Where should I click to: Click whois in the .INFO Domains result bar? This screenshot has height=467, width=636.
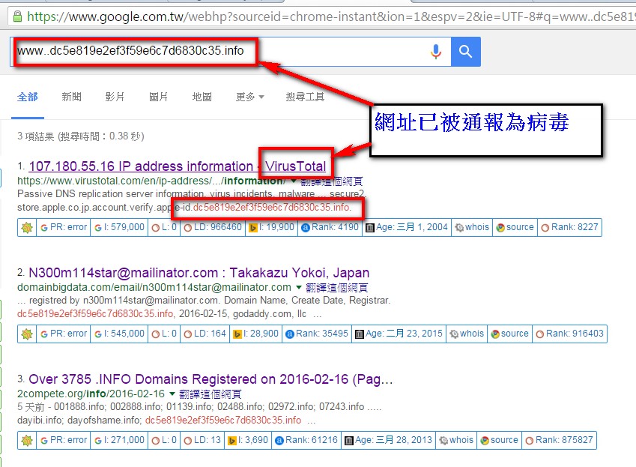click(456, 440)
